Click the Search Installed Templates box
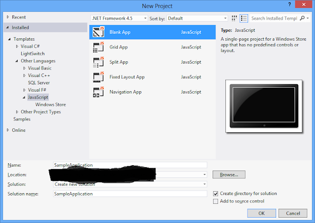This screenshot has width=315, height=223. (274, 18)
